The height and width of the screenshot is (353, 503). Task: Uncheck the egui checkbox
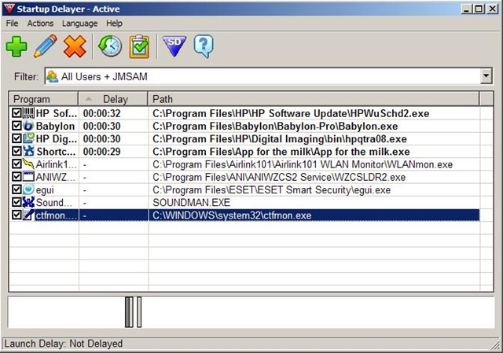pos(17,189)
